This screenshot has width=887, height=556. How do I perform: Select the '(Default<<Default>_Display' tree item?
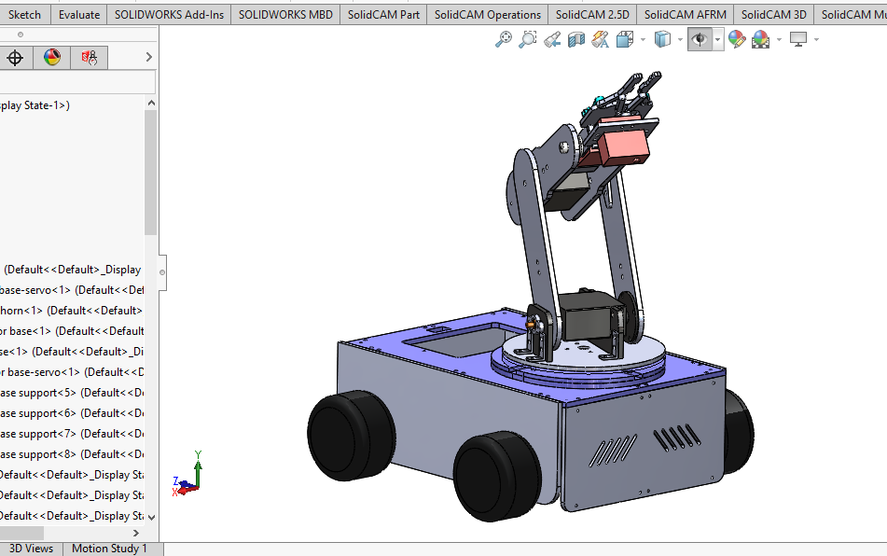(x=73, y=270)
